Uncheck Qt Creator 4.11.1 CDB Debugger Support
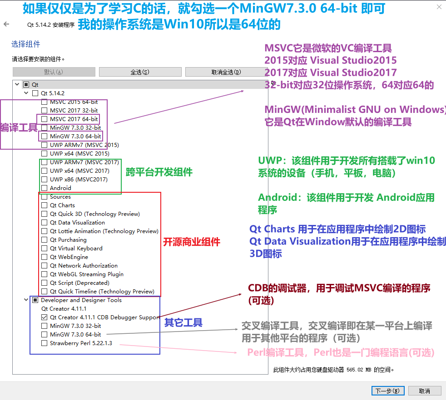The width and height of the screenshot is (446, 400). [x=45, y=317]
